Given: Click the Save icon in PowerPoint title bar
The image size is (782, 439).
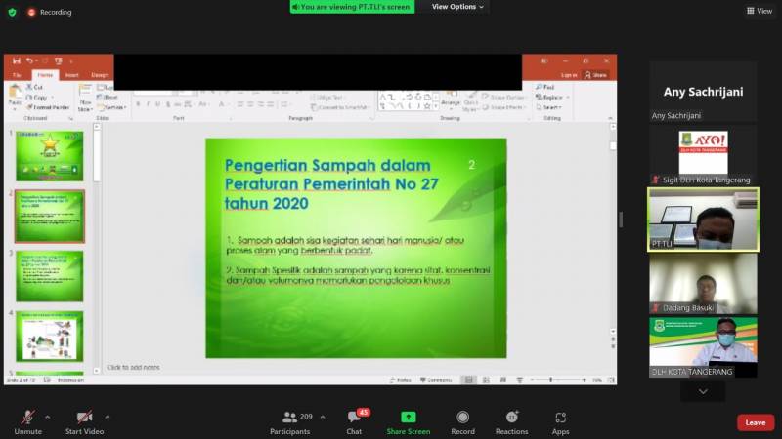Looking at the screenshot, I should click(x=17, y=60).
